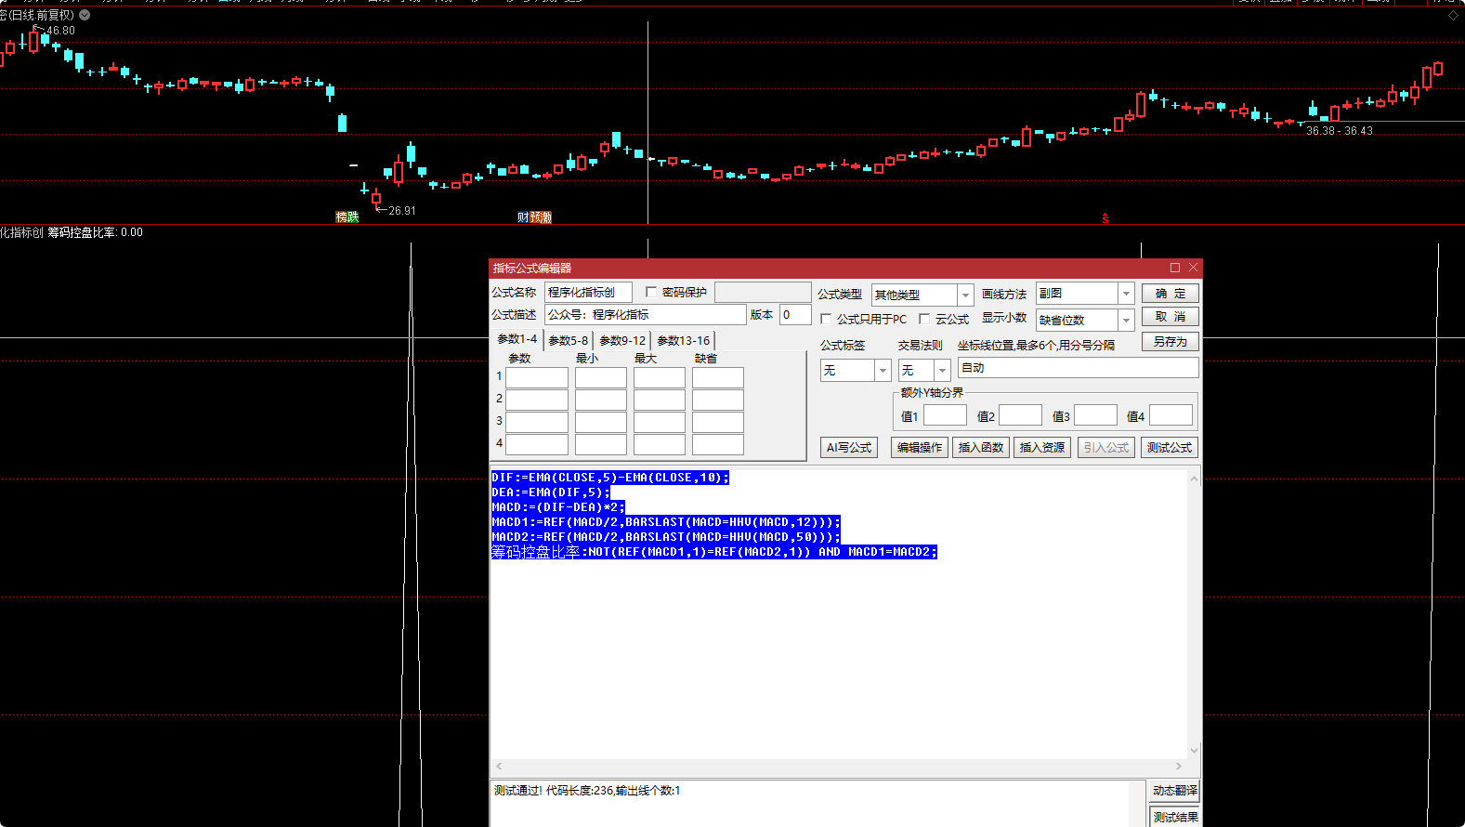The width and height of the screenshot is (1465, 827).
Task: Expand the 画线方法 combo box
Action: (x=1126, y=294)
